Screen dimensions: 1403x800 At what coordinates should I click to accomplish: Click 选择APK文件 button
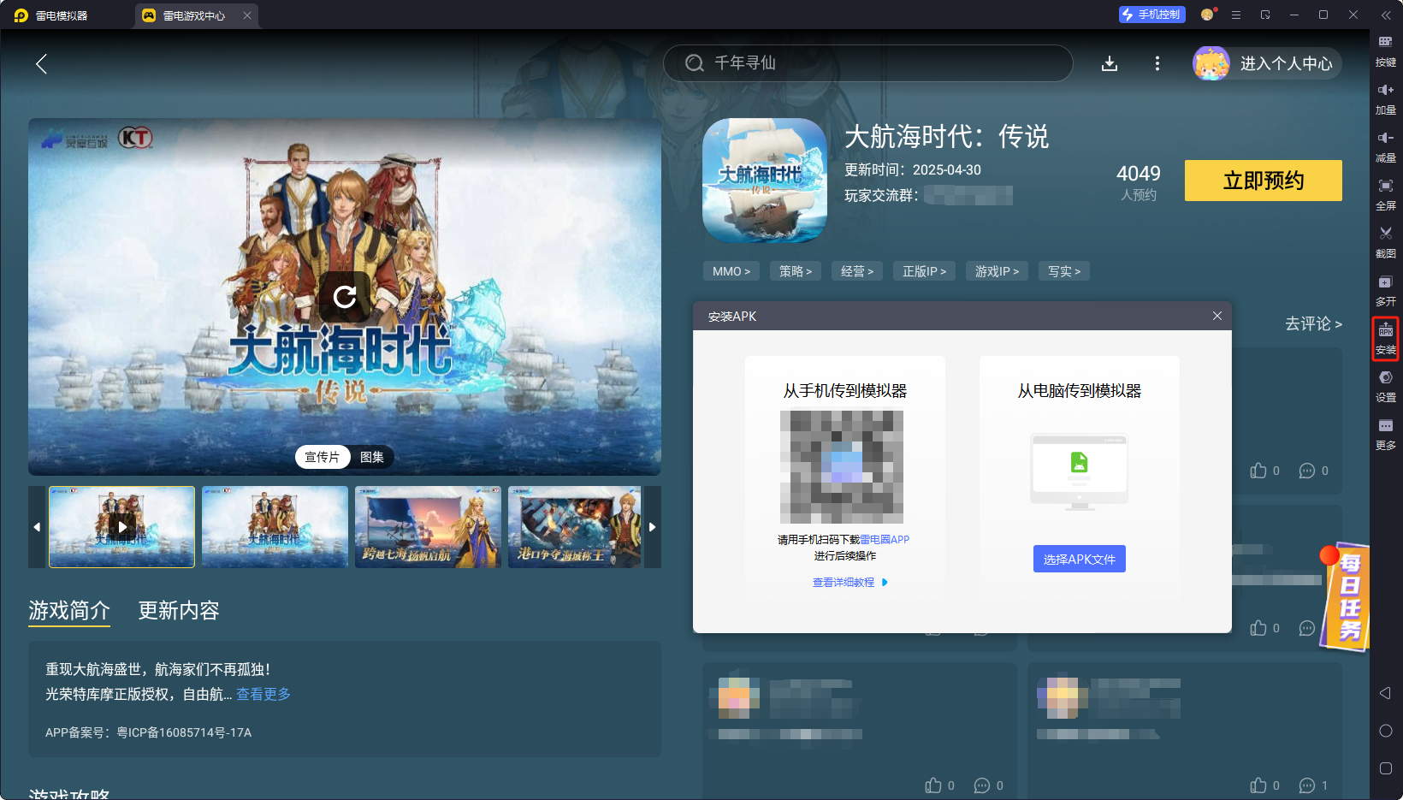(1080, 559)
